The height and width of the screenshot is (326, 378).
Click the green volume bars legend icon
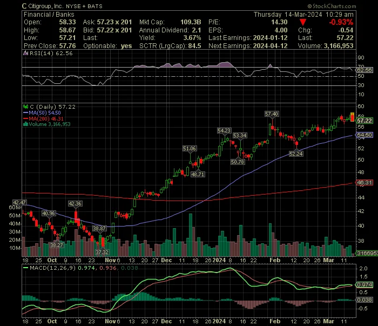tap(25, 124)
